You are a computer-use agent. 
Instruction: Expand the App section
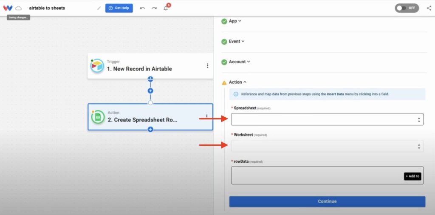pyautogui.click(x=235, y=21)
